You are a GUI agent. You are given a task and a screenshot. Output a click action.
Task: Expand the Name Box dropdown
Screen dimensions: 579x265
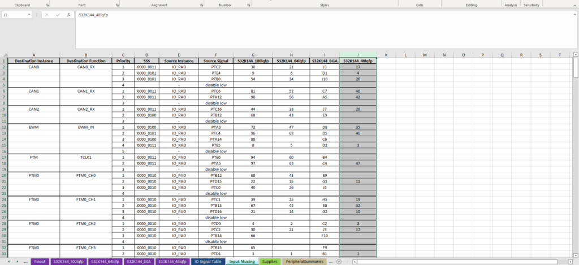(29, 15)
